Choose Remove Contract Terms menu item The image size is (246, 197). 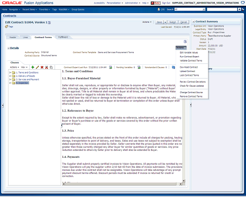tap(191, 97)
